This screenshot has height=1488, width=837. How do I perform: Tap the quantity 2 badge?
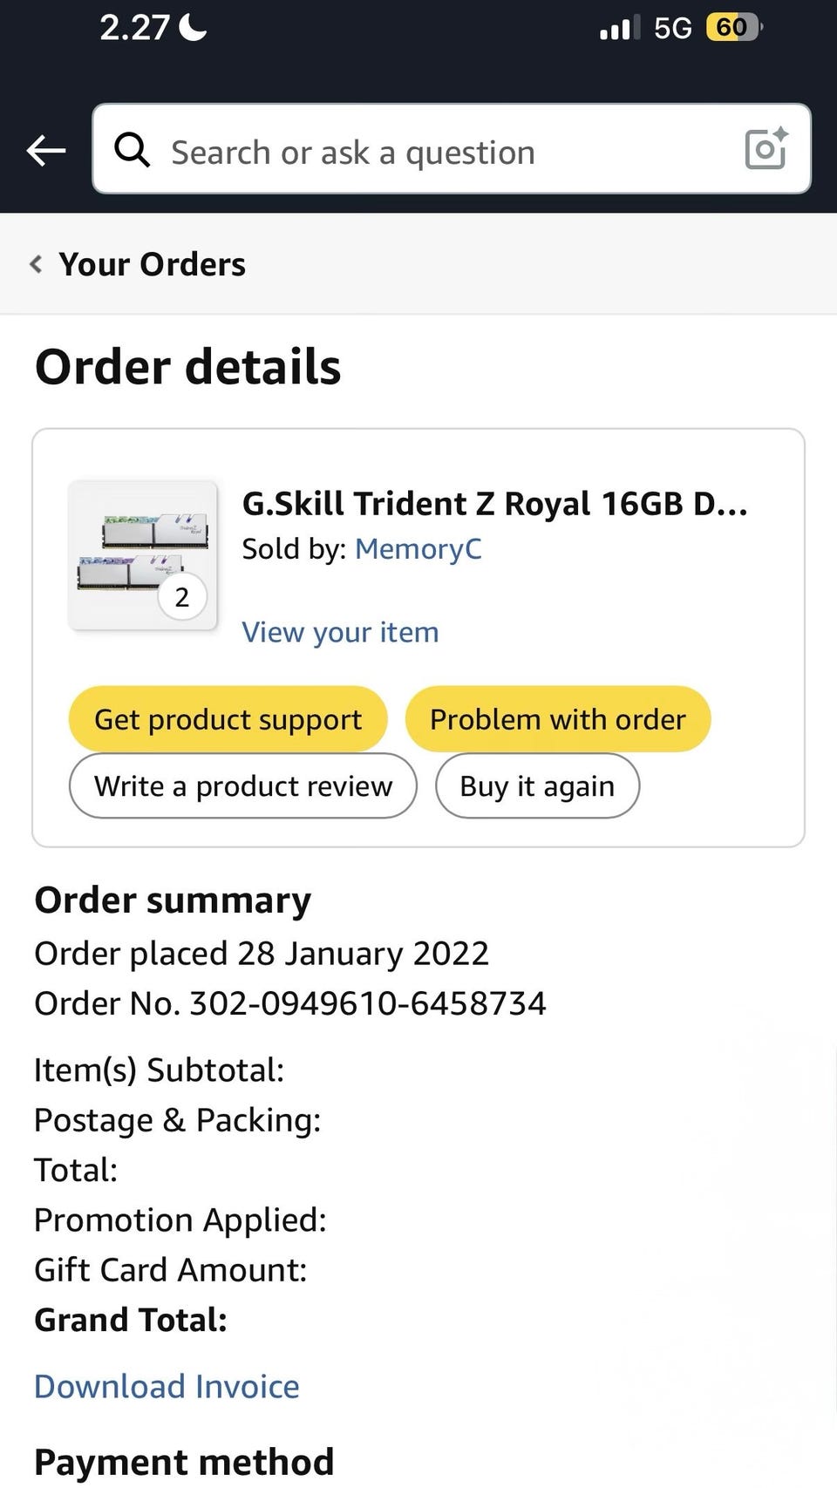[x=181, y=597]
